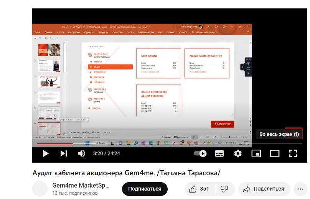Click 'Помощь' item on the slide
Screen dimensions: 310x199
[x=94, y=108]
